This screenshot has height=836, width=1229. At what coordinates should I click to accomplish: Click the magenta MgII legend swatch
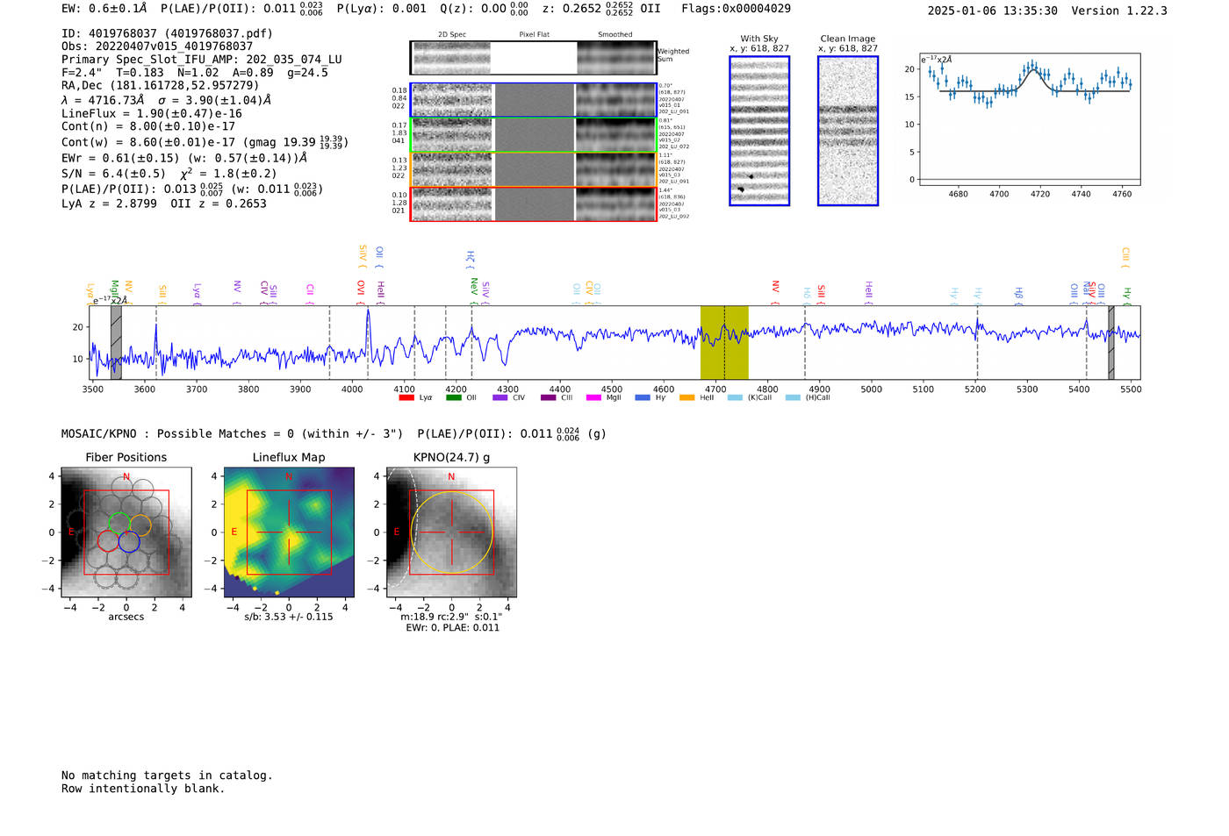593,397
